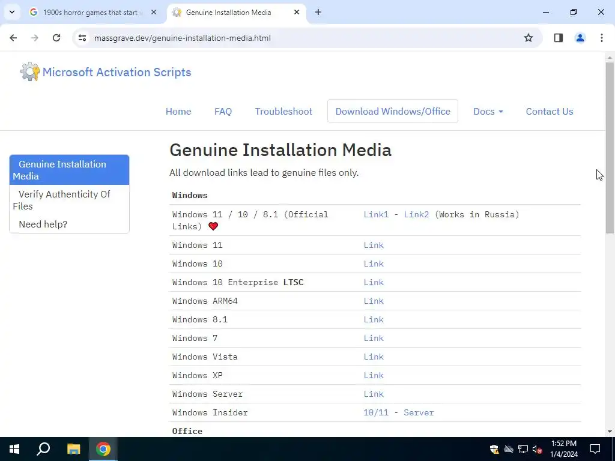The image size is (615, 461).
Task: Open the Chrome side panel
Action: coord(559,38)
